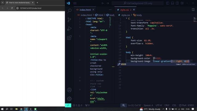197x111 pixels.
Task: Click the Live Server Port: 61855 status item
Action: pos(187,105)
